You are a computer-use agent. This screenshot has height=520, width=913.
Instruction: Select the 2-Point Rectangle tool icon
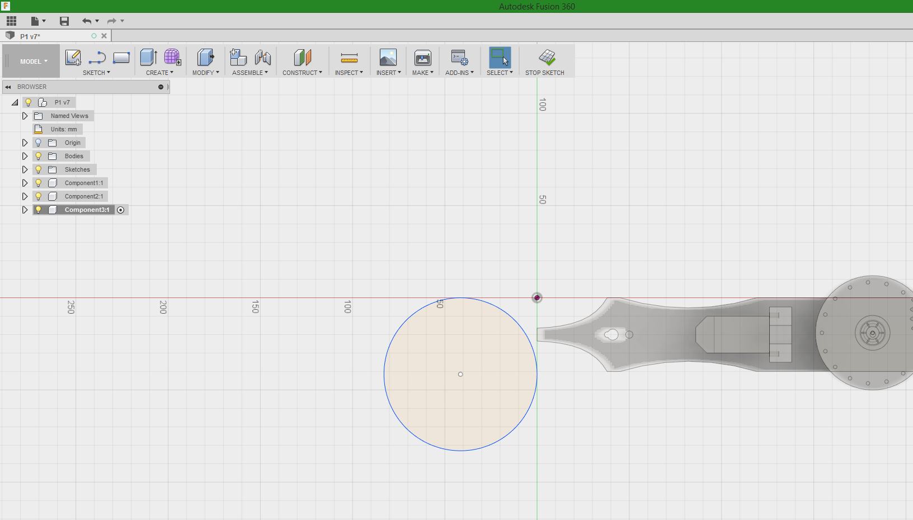121,58
